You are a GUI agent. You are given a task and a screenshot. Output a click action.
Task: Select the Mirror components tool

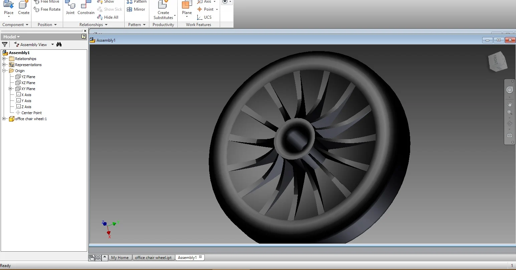pyautogui.click(x=136, y=9)
